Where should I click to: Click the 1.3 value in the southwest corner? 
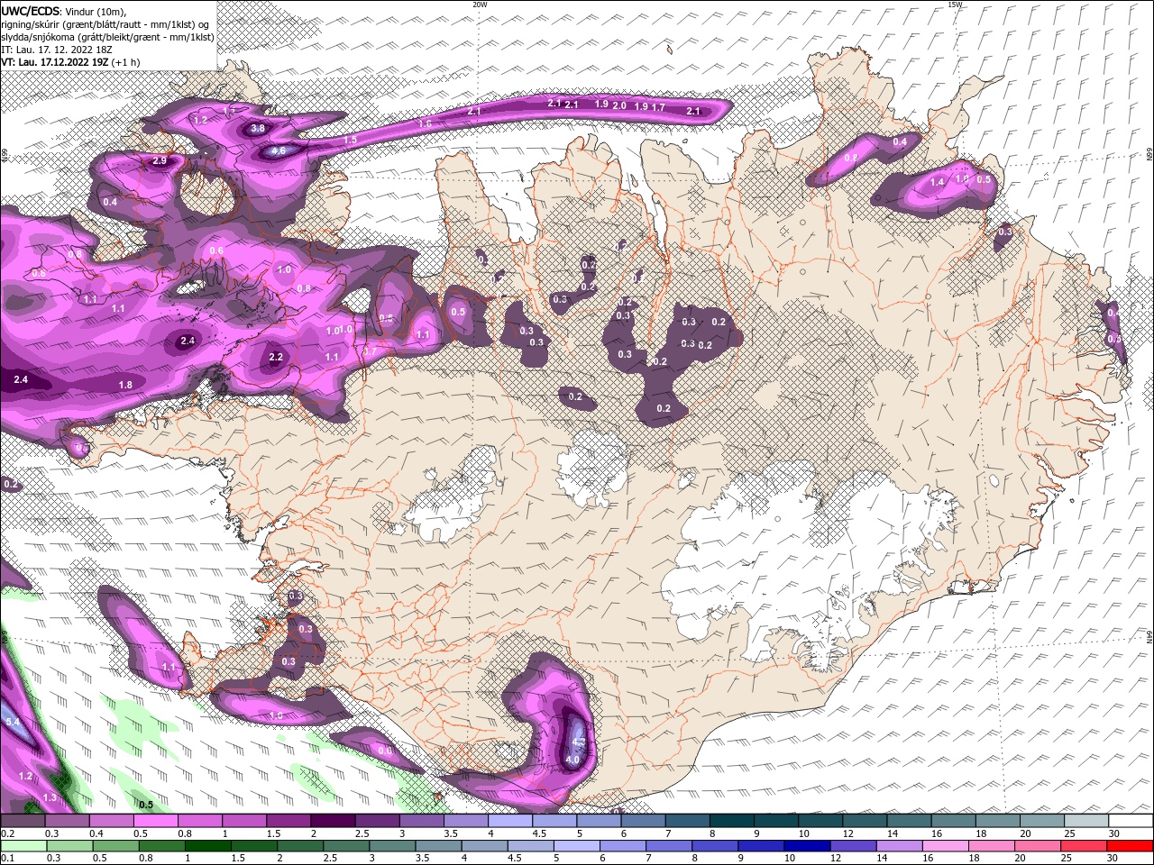pos(50,797)
